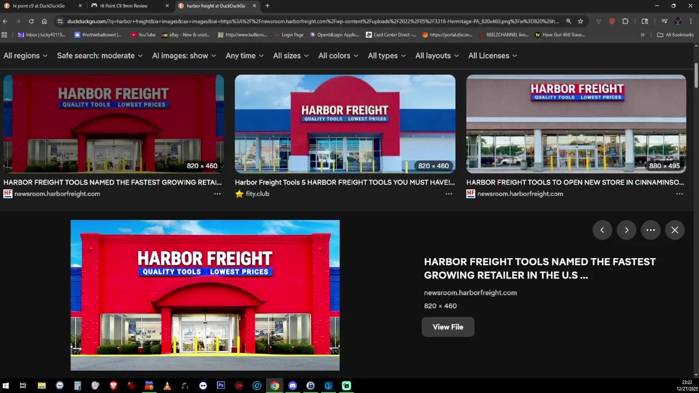Show next image in detail panel

point(626,230)
